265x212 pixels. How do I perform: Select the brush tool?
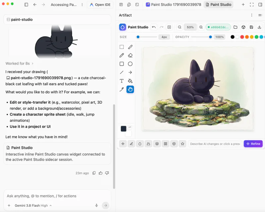pyautogui.click(x=130, y=47)
